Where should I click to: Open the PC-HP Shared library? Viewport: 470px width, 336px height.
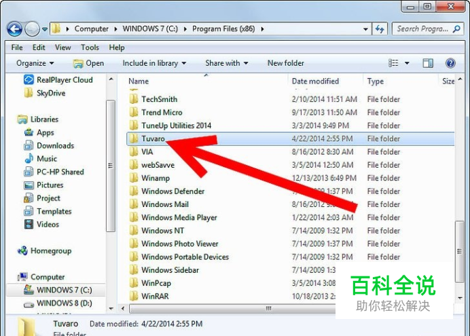(x=54, y=172)
